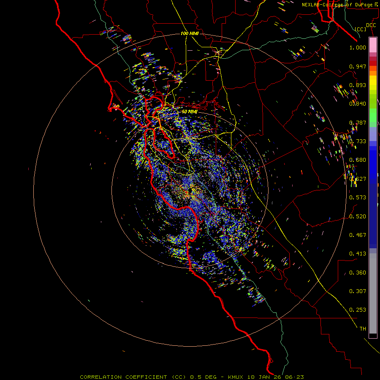Click the 0.573 color scale value
The height and width of the screenshot is (380, 380).
[358, 198]
